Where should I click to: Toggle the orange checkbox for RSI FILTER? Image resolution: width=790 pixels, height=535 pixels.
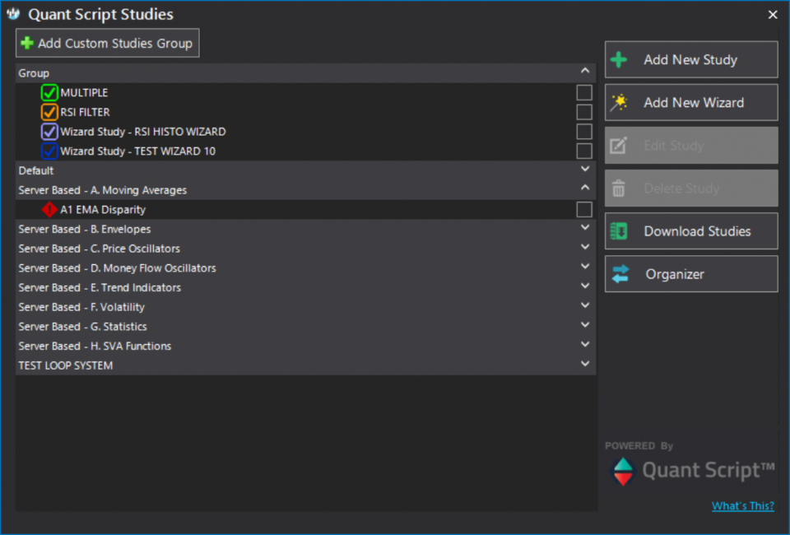click(x=49, y=112)
